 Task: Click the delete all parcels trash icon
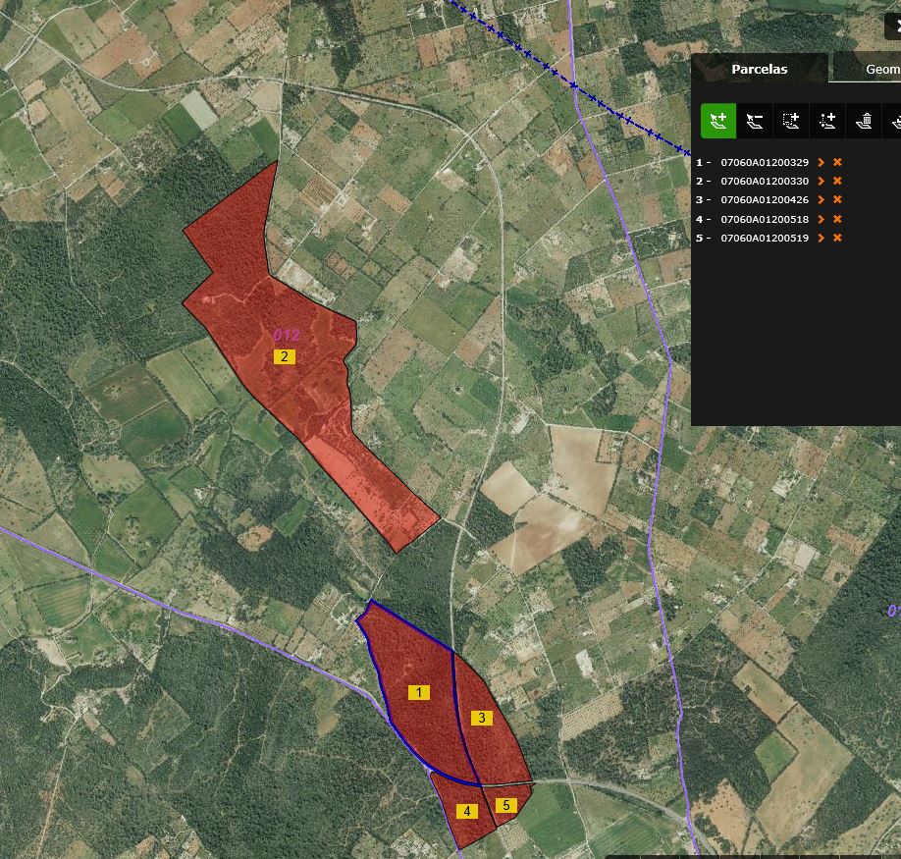864,121
